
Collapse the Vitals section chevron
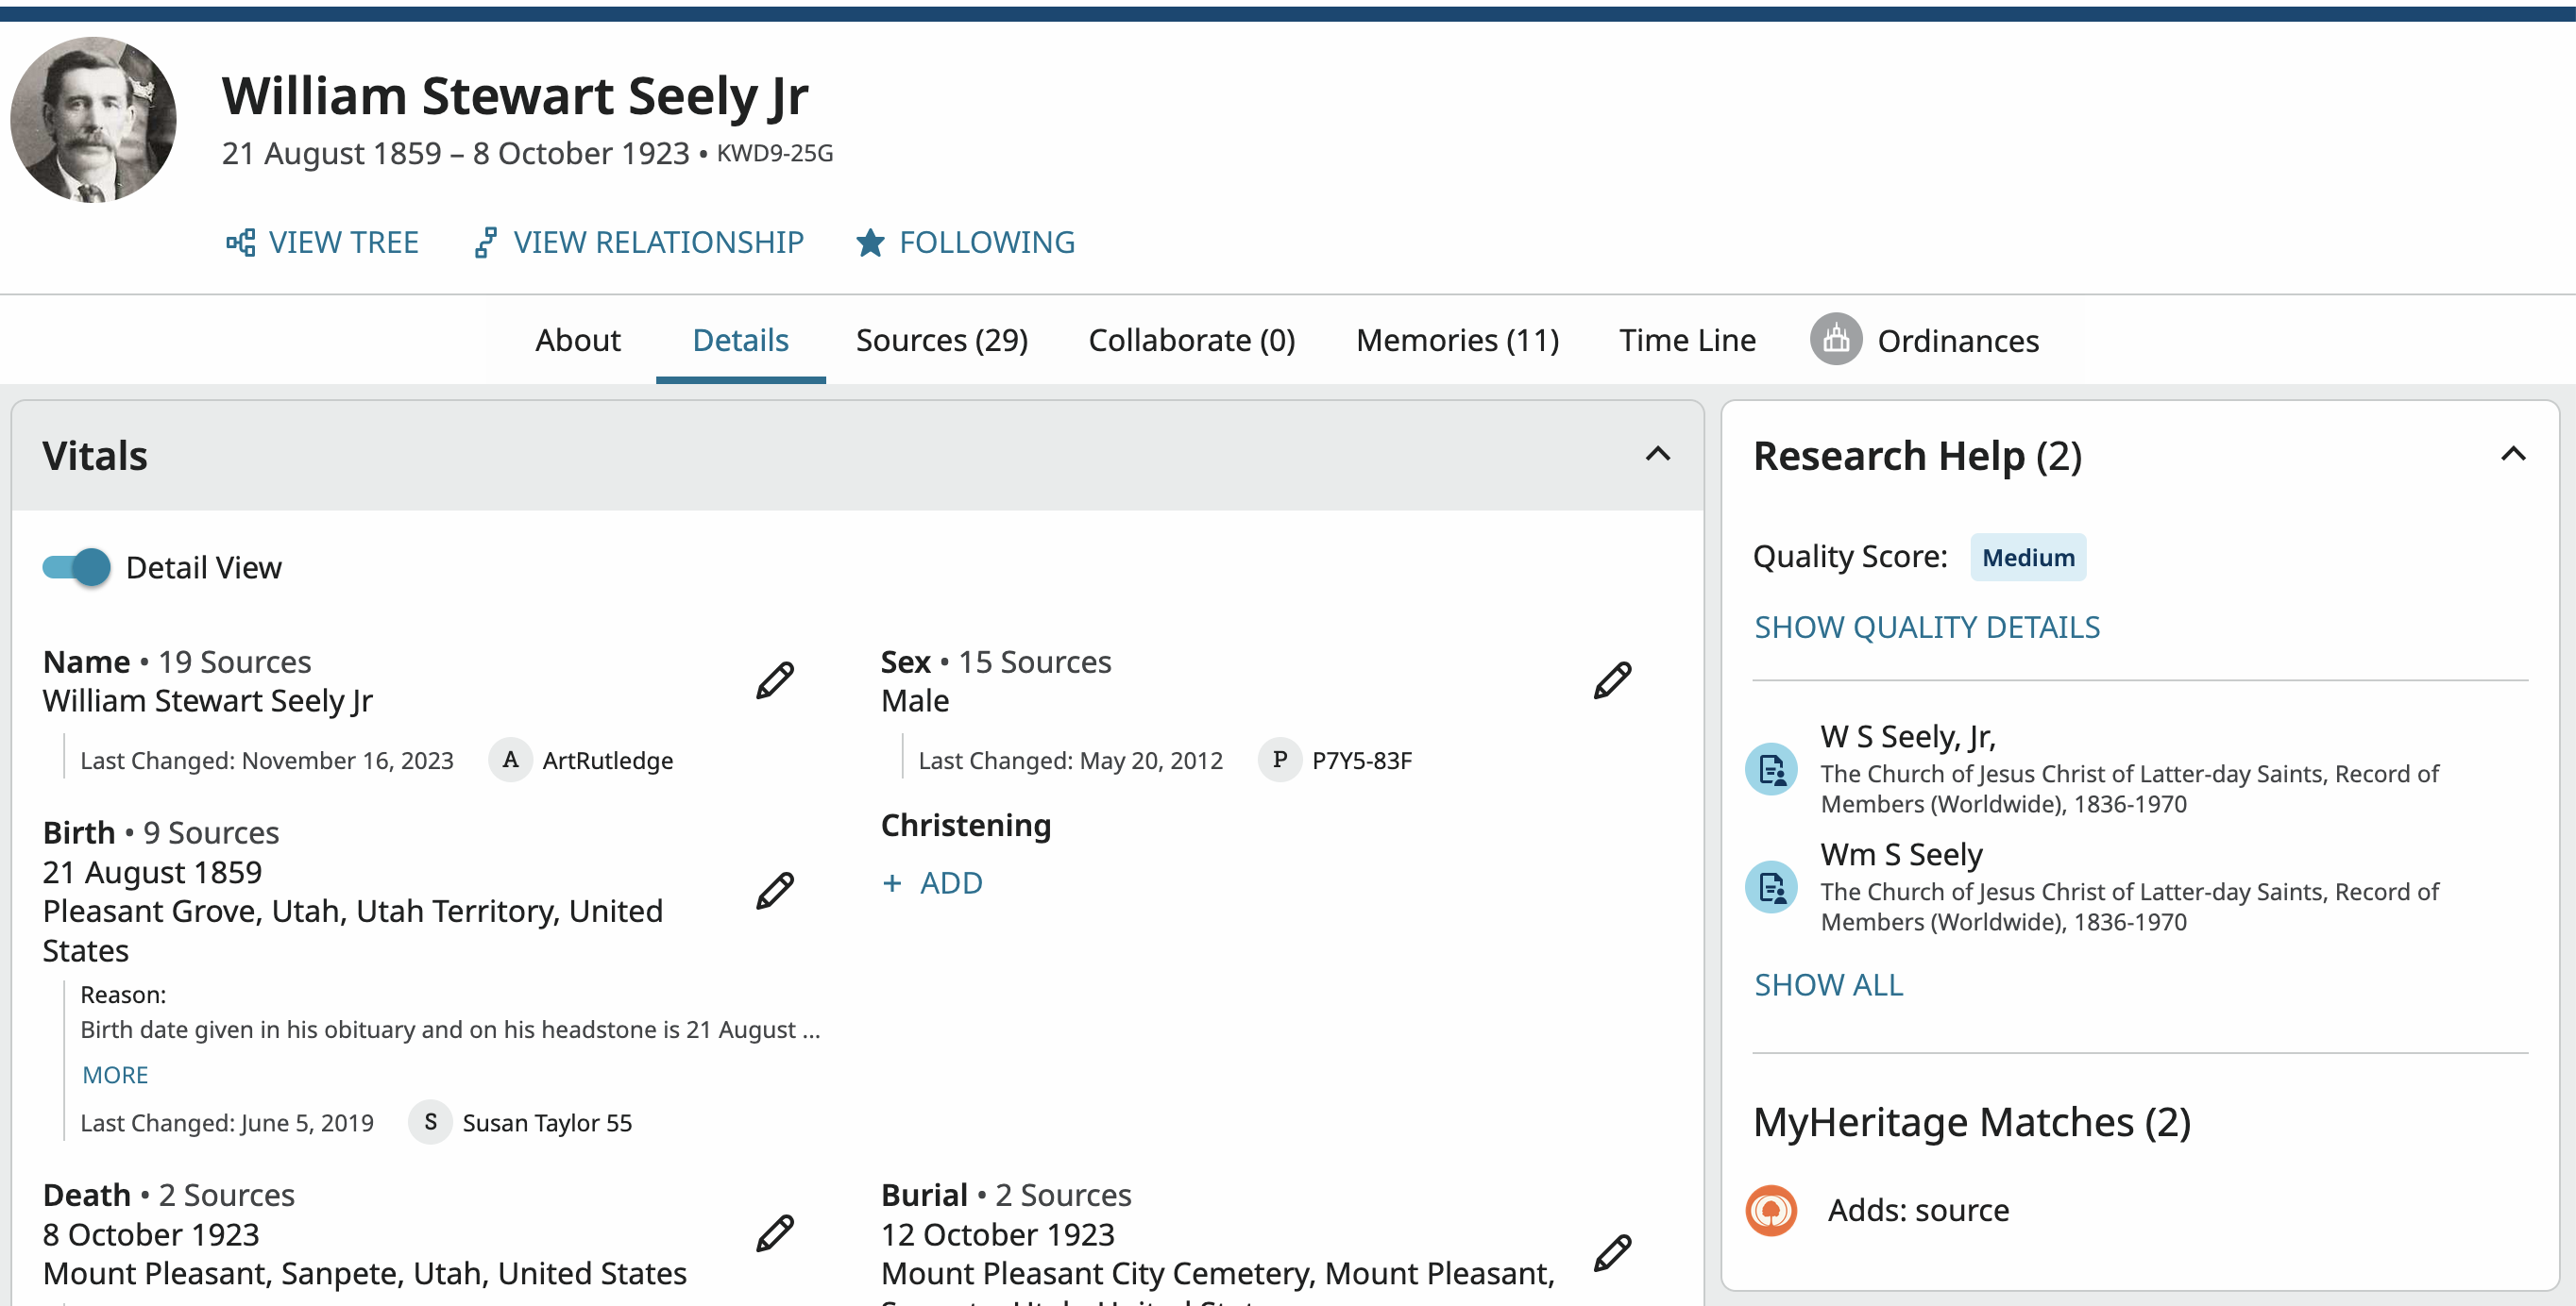click(1657, 455)
